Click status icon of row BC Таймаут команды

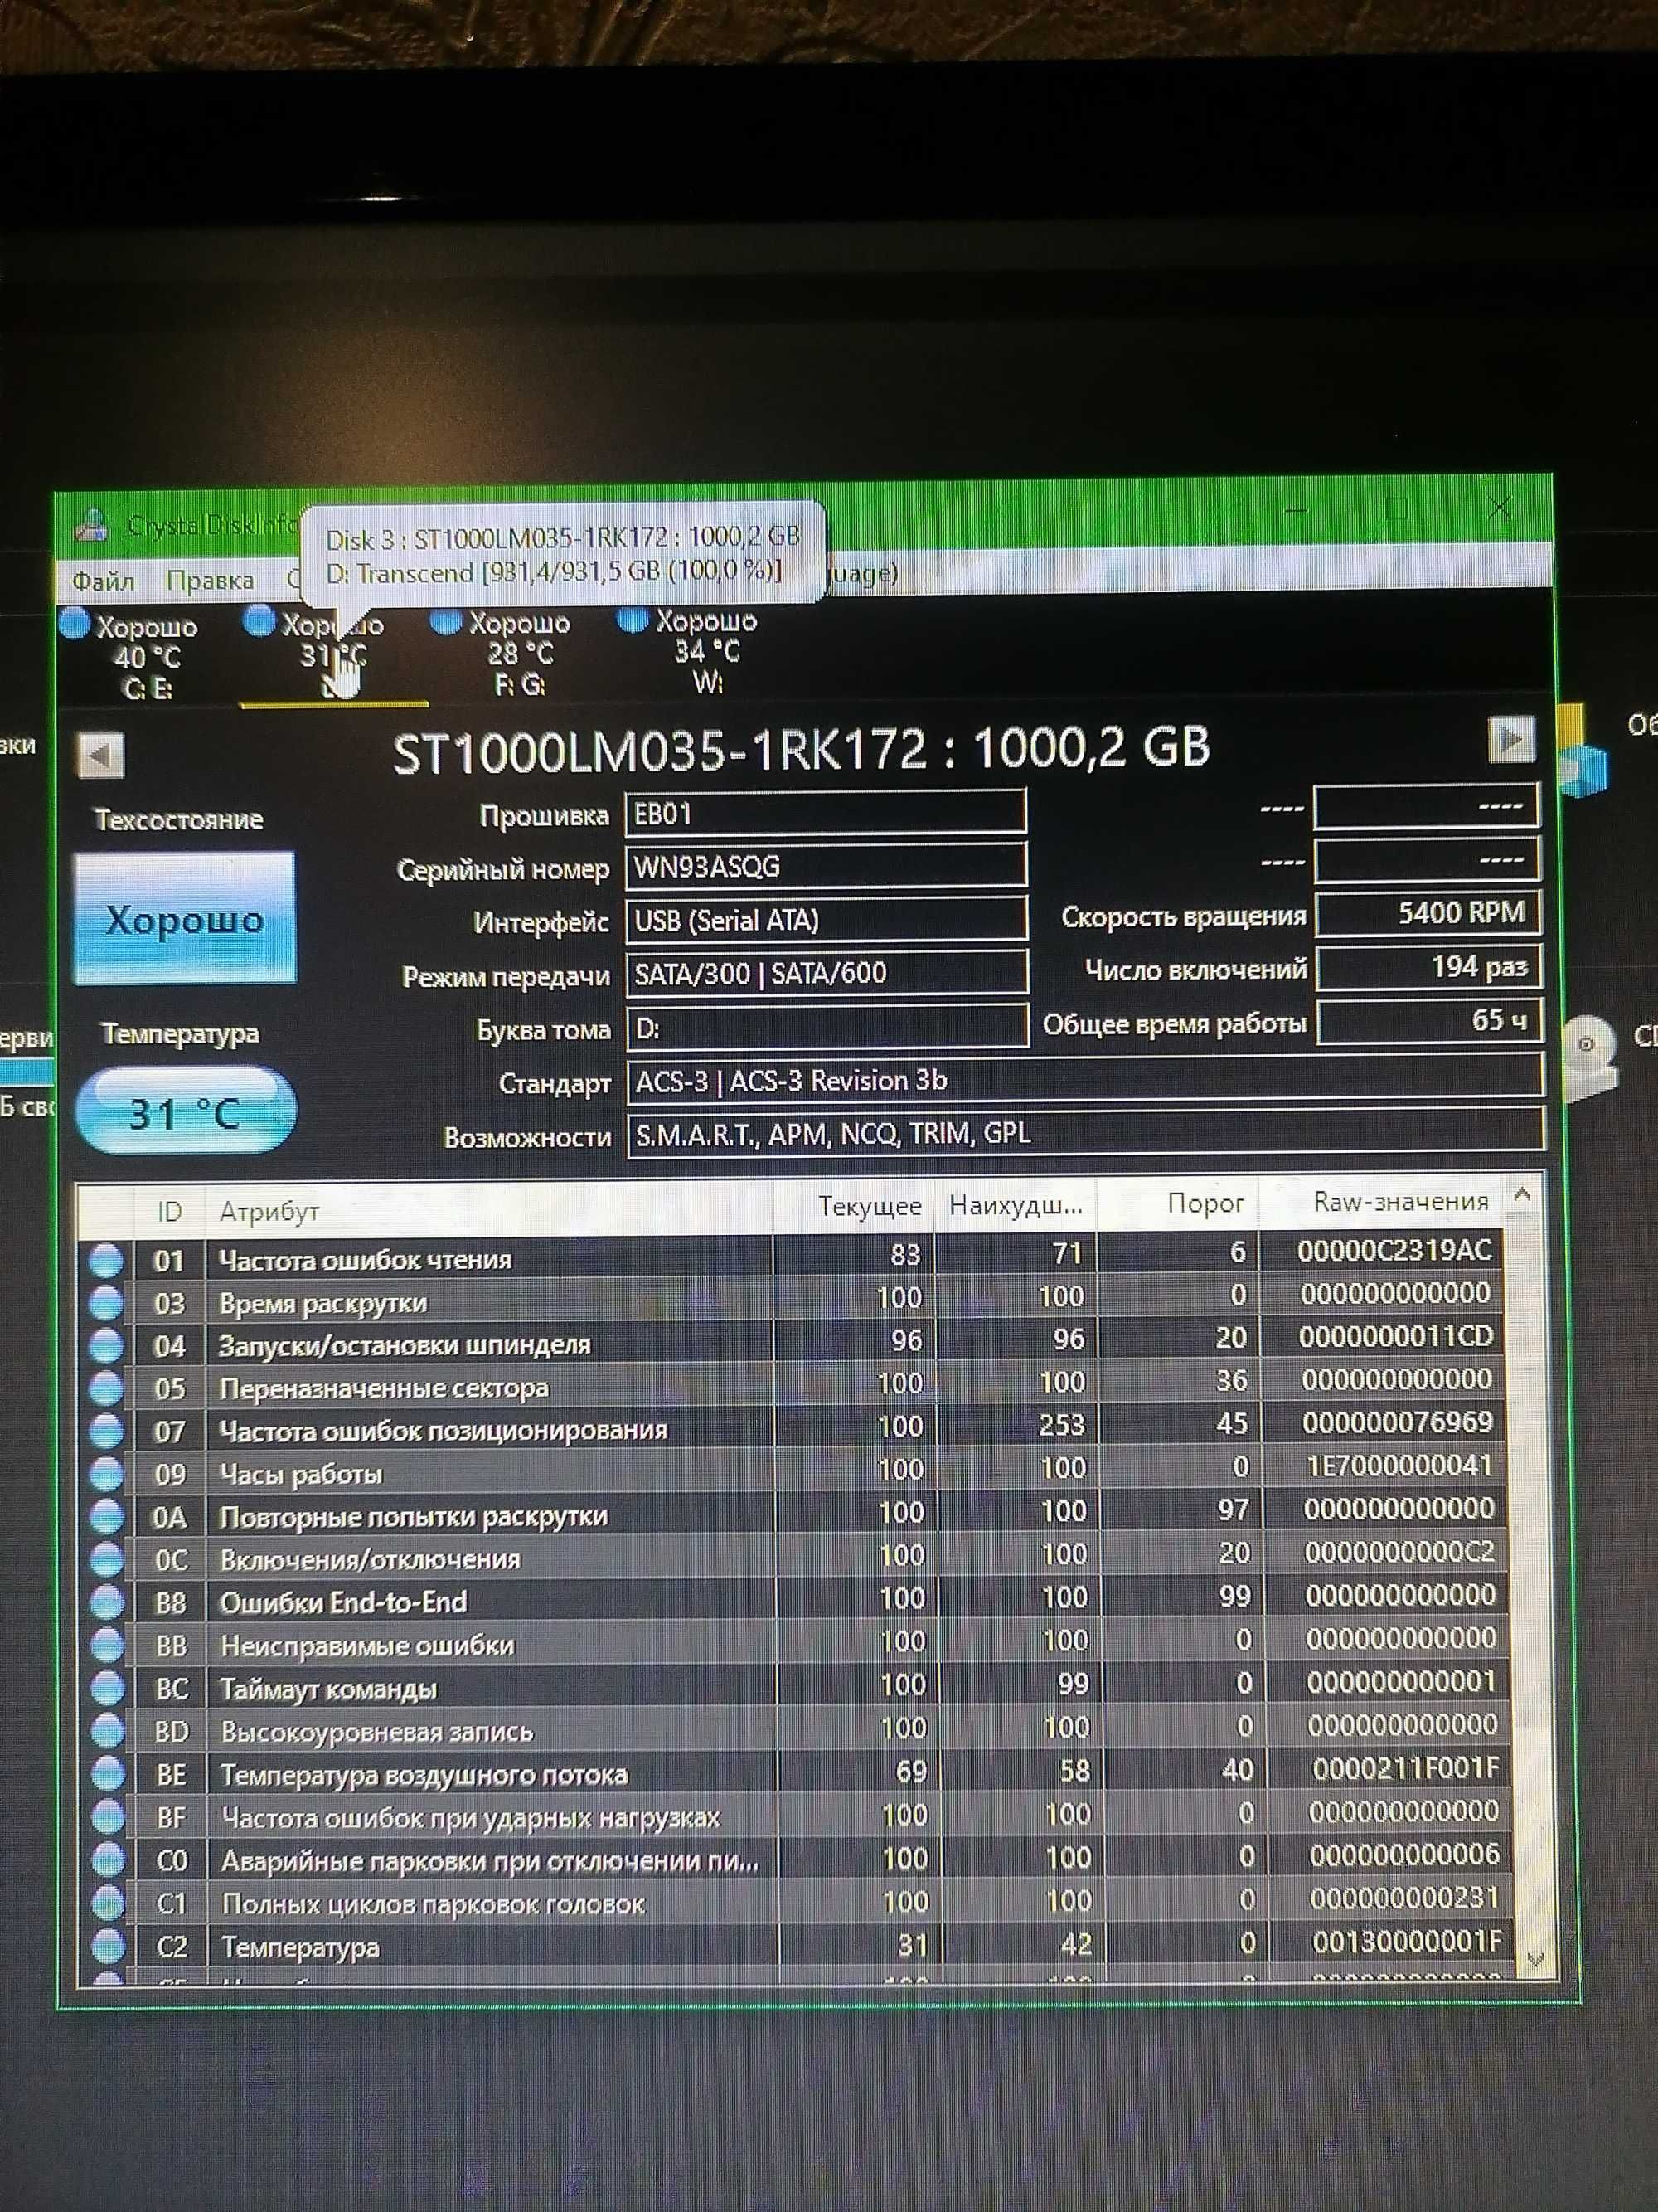click(x=107, y=1689)
